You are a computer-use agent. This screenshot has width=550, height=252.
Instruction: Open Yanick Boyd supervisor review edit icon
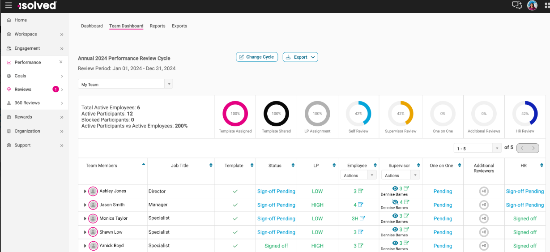click(406, 243)
